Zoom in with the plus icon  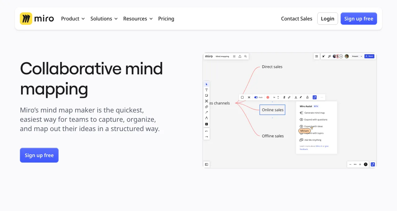tap(360, 165)
